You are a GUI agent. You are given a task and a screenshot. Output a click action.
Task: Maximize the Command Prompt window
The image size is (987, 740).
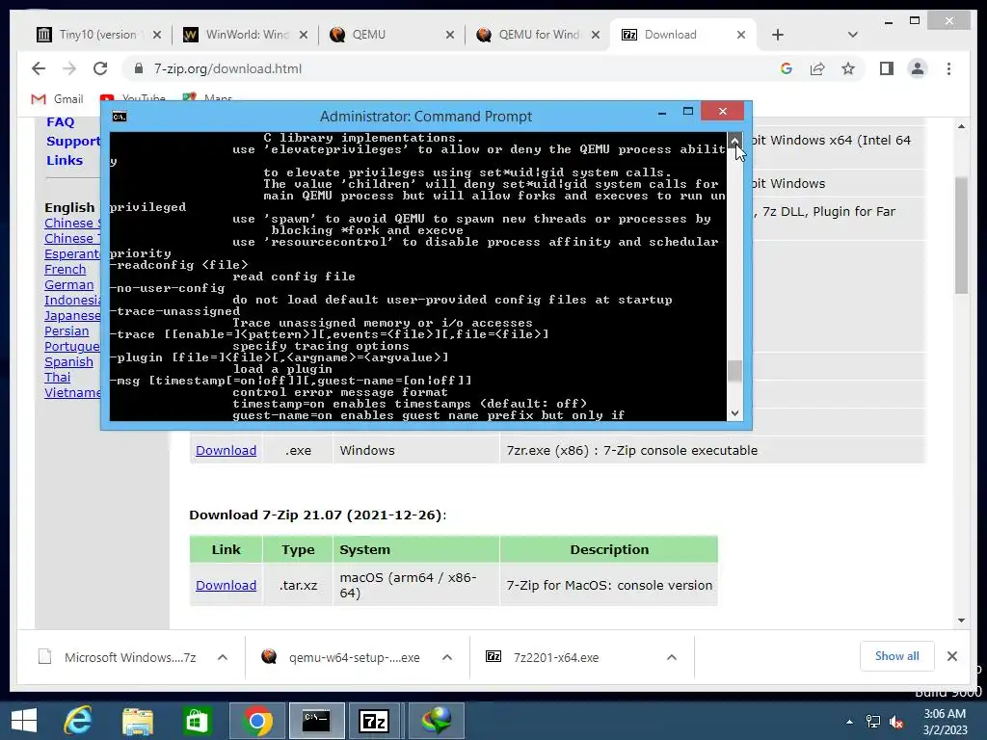[x=688, y=112]
